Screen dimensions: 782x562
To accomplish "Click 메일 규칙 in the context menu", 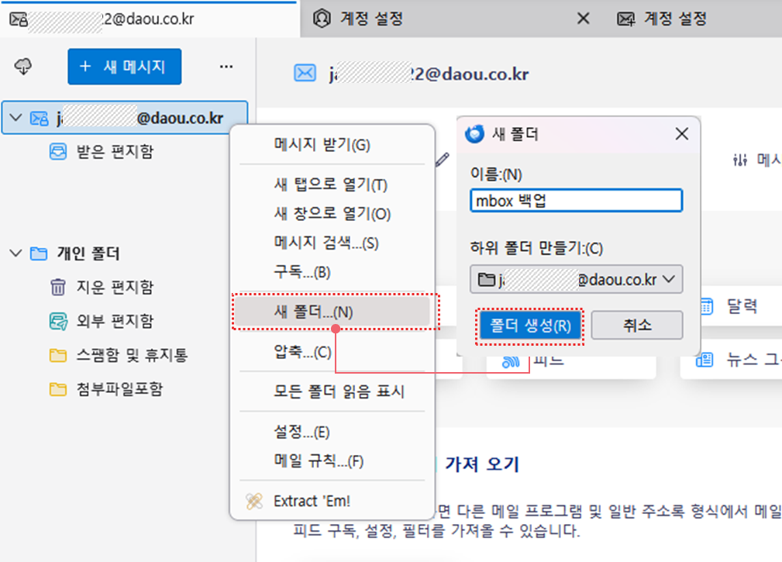I will 318,461.
